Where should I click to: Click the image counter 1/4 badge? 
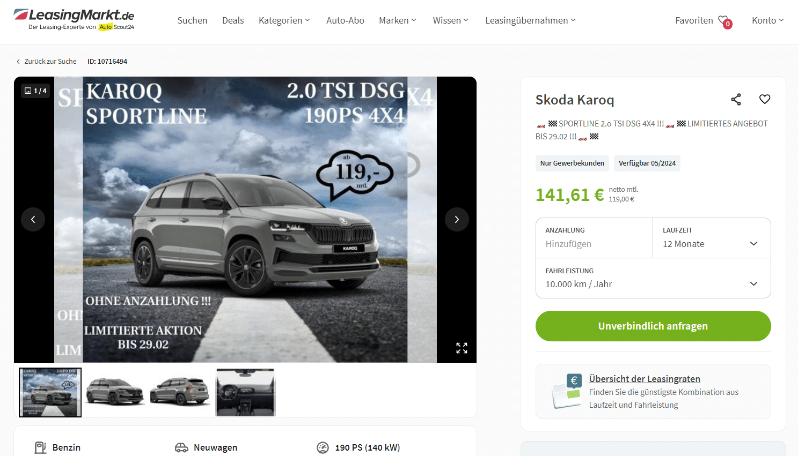(x=35, y=91)
